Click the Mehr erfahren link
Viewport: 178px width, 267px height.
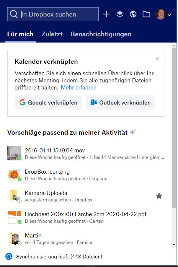pos(78,87)
